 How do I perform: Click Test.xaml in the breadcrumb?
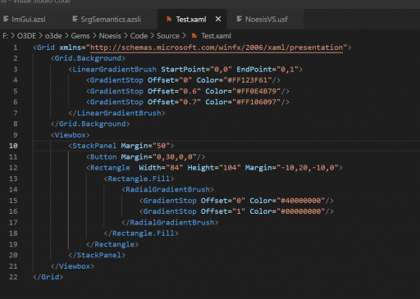point(216,36)
